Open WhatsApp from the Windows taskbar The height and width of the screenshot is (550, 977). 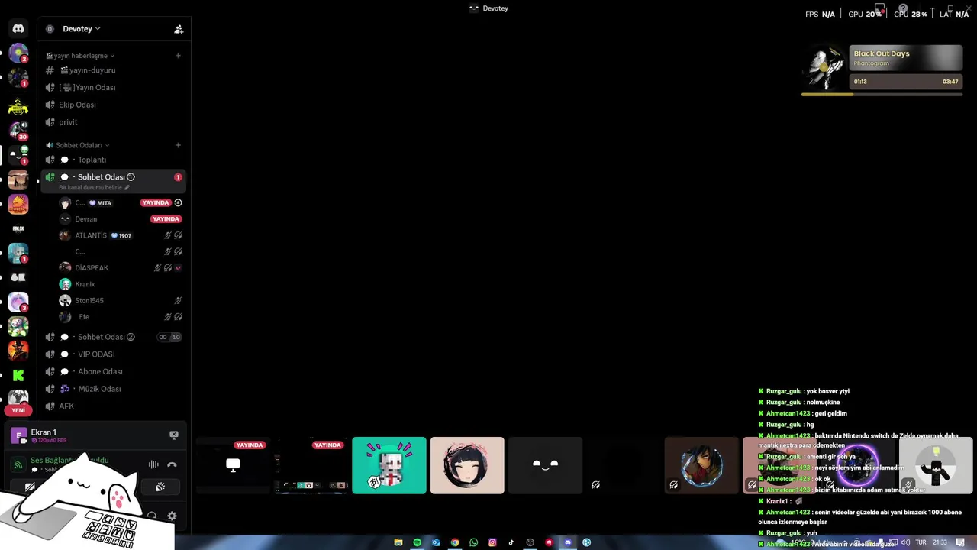[473, 542]
